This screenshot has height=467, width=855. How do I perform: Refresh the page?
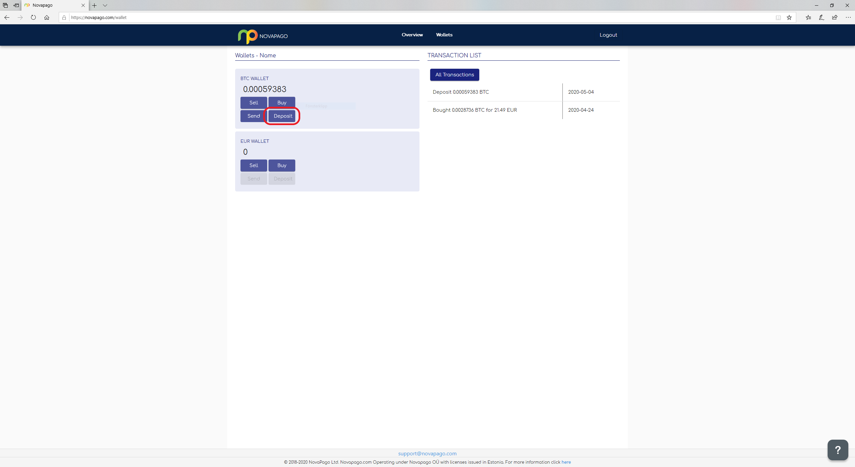(33, 17)
